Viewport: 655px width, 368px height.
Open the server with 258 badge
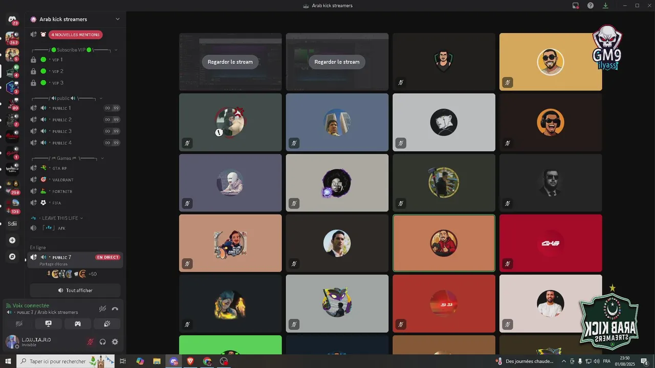[12, 188]
